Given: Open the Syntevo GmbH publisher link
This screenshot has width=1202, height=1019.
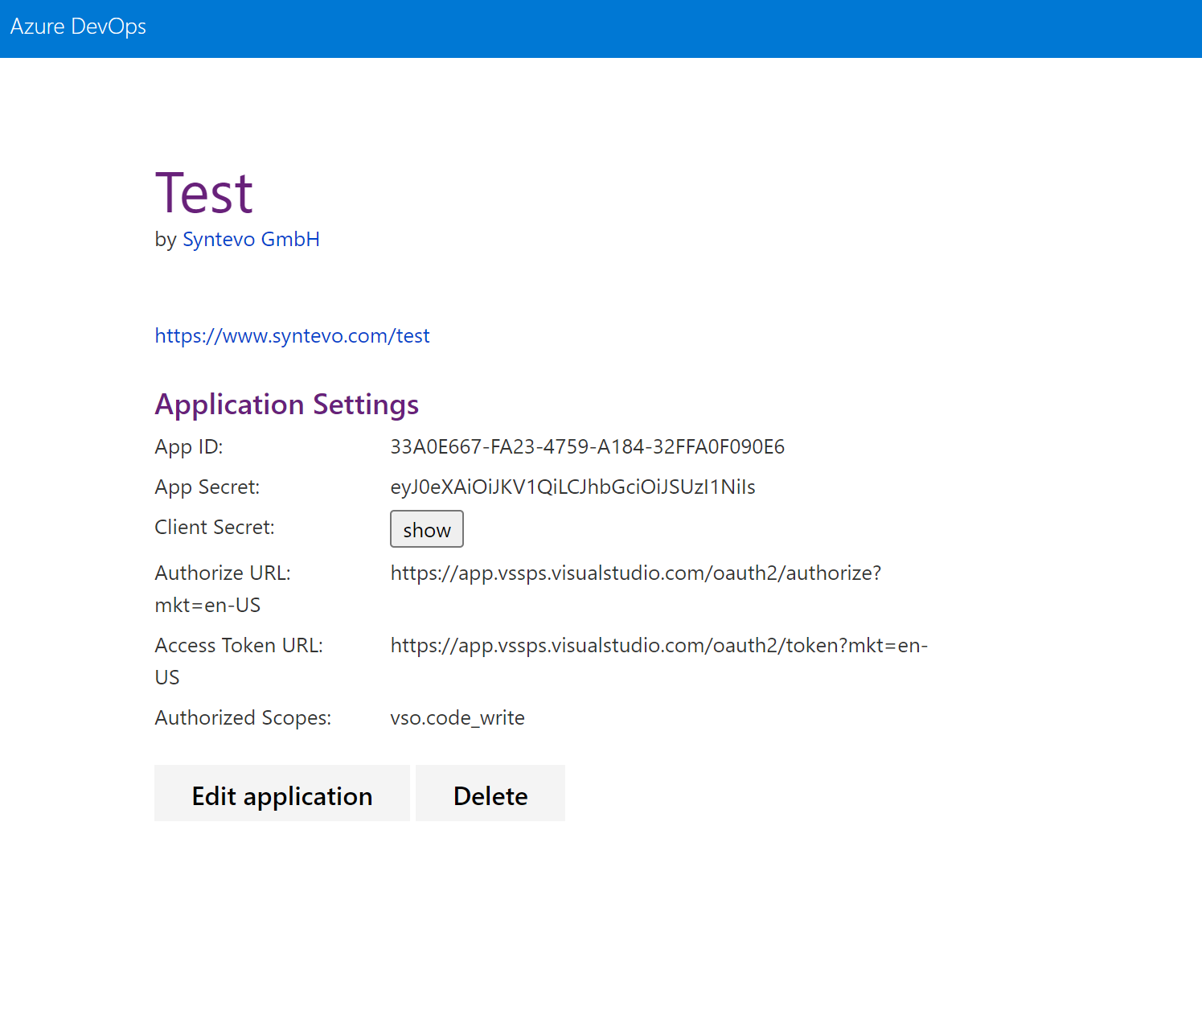Looking at the screenshot, I should tap(251, 239).
